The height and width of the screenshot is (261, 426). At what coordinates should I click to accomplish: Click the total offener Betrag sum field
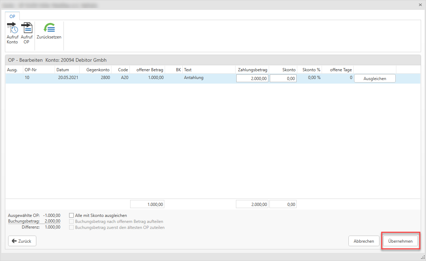[x=147, y=204]
